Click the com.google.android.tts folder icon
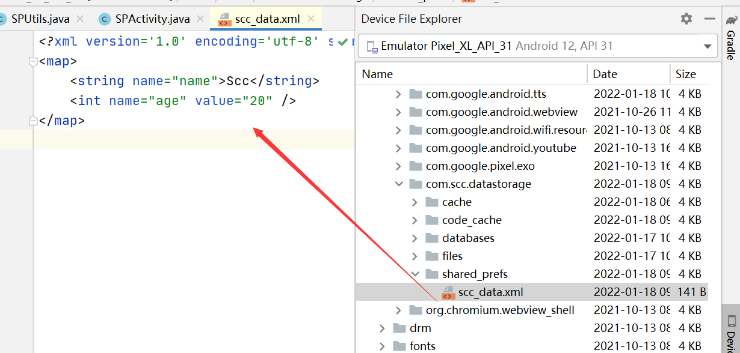This screenshot has height=353, width=740. click(x=416, y=94)
